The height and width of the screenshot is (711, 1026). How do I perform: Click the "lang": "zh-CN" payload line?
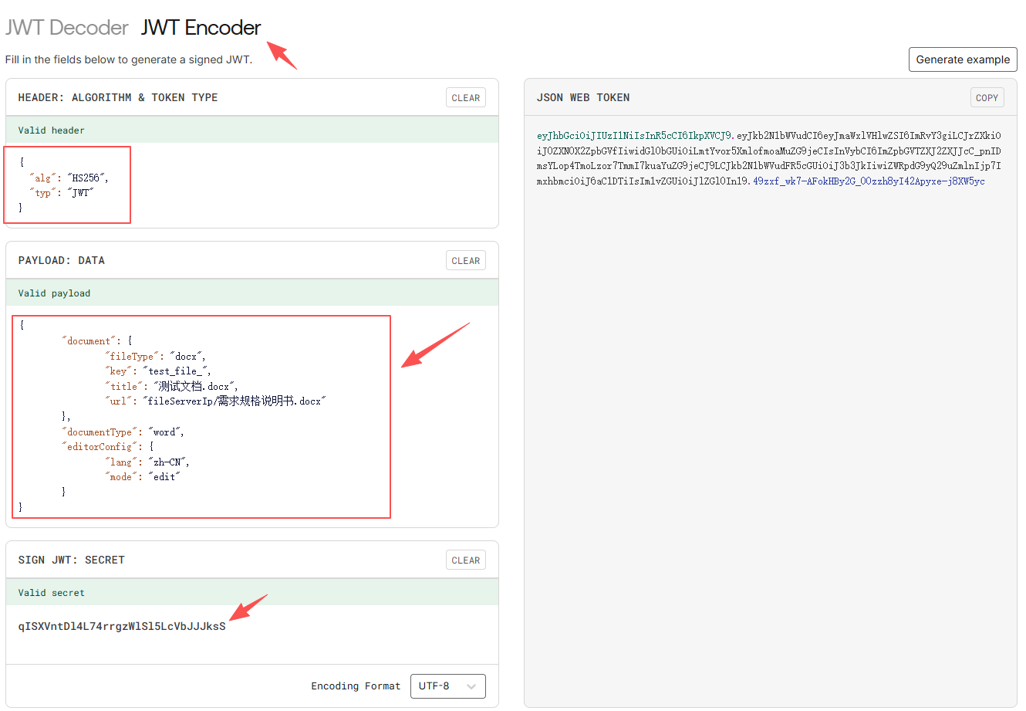pyautogui.click(x=147, y=462)
